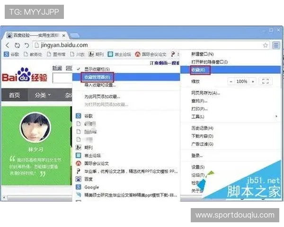Screen dimensions: 284x227
Task: Select 为此网页添加收藏 menu entry
Action: pyautogui.click(x=126, y=96)
